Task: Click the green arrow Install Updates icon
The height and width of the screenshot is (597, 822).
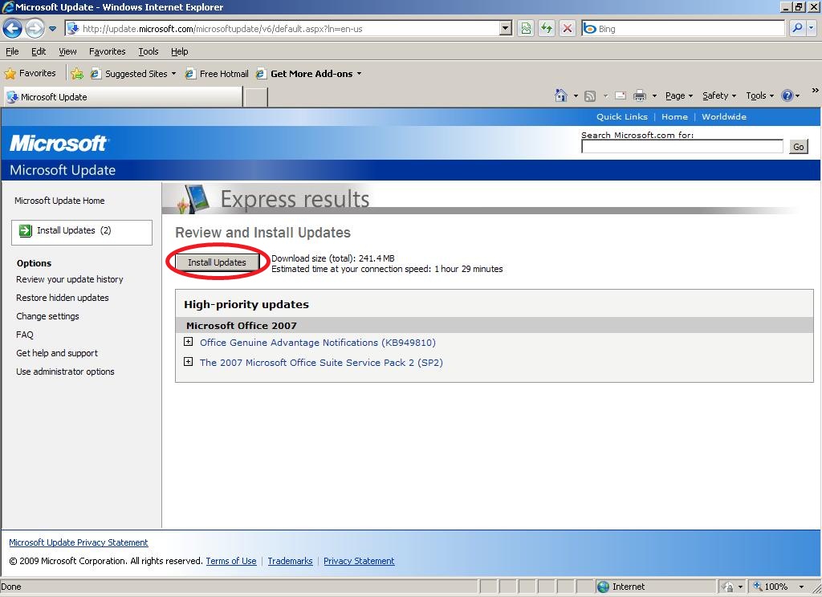Action: coord(25,230)
